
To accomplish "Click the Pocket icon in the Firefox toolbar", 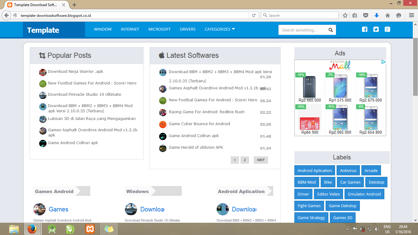I will pos(366,15).
